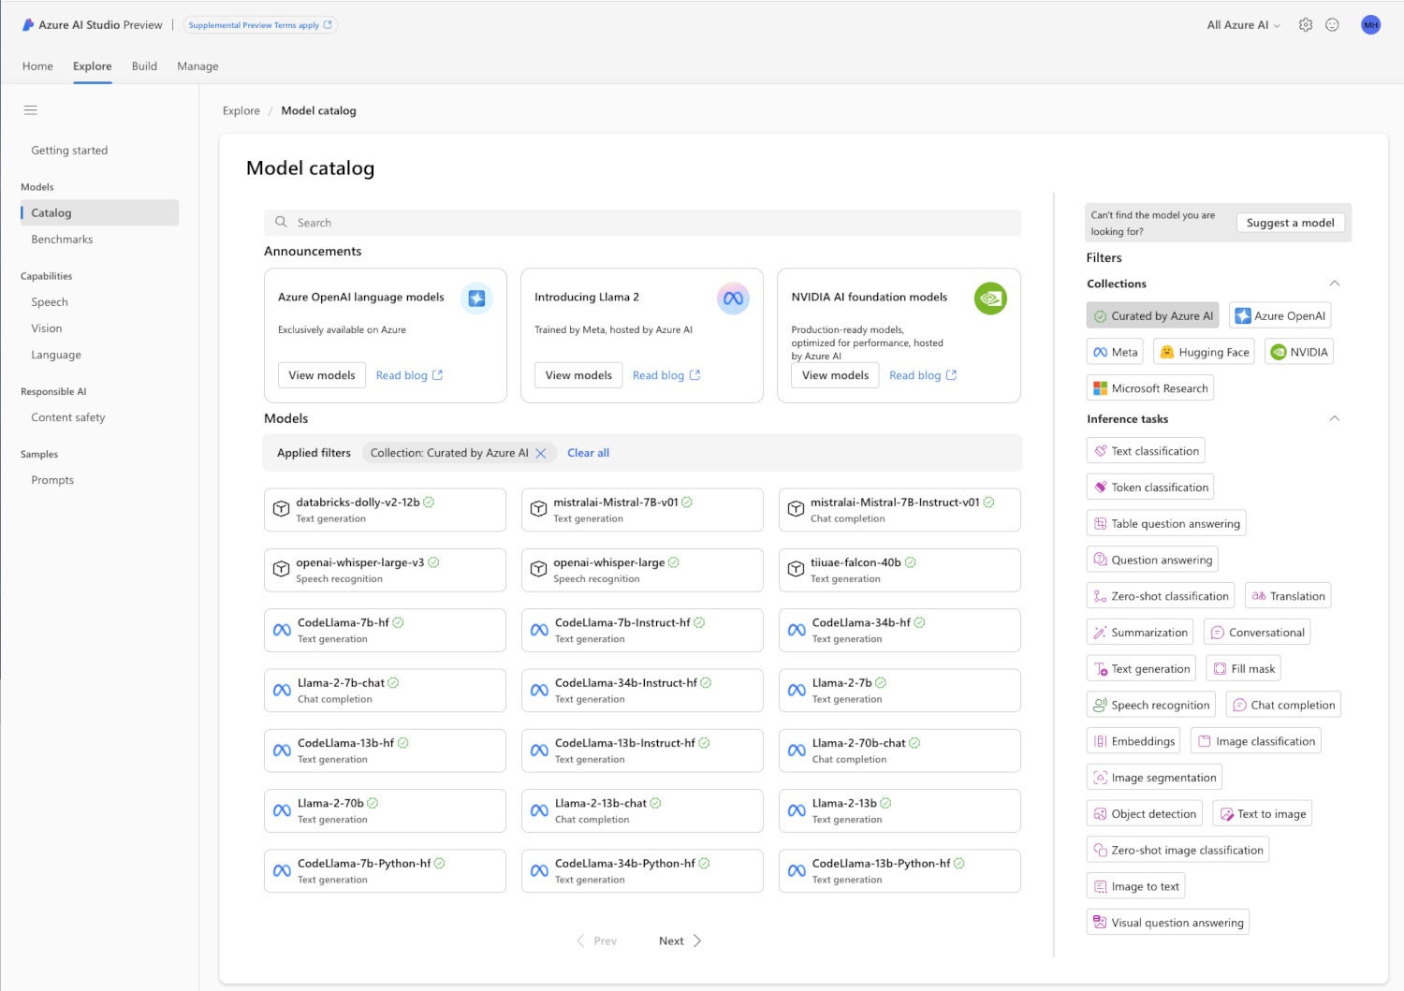Click the feedback smiley icon

1332,25
